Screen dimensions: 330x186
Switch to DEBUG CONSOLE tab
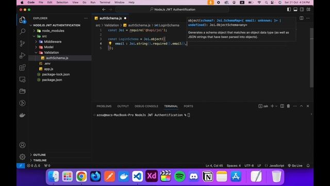point(146,106)
